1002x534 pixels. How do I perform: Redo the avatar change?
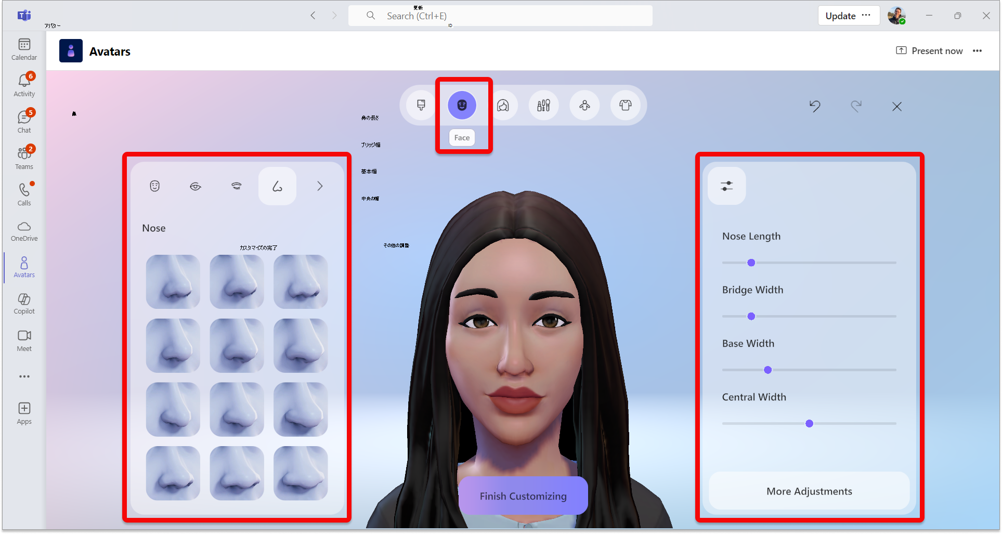click(x=856, y=106)
